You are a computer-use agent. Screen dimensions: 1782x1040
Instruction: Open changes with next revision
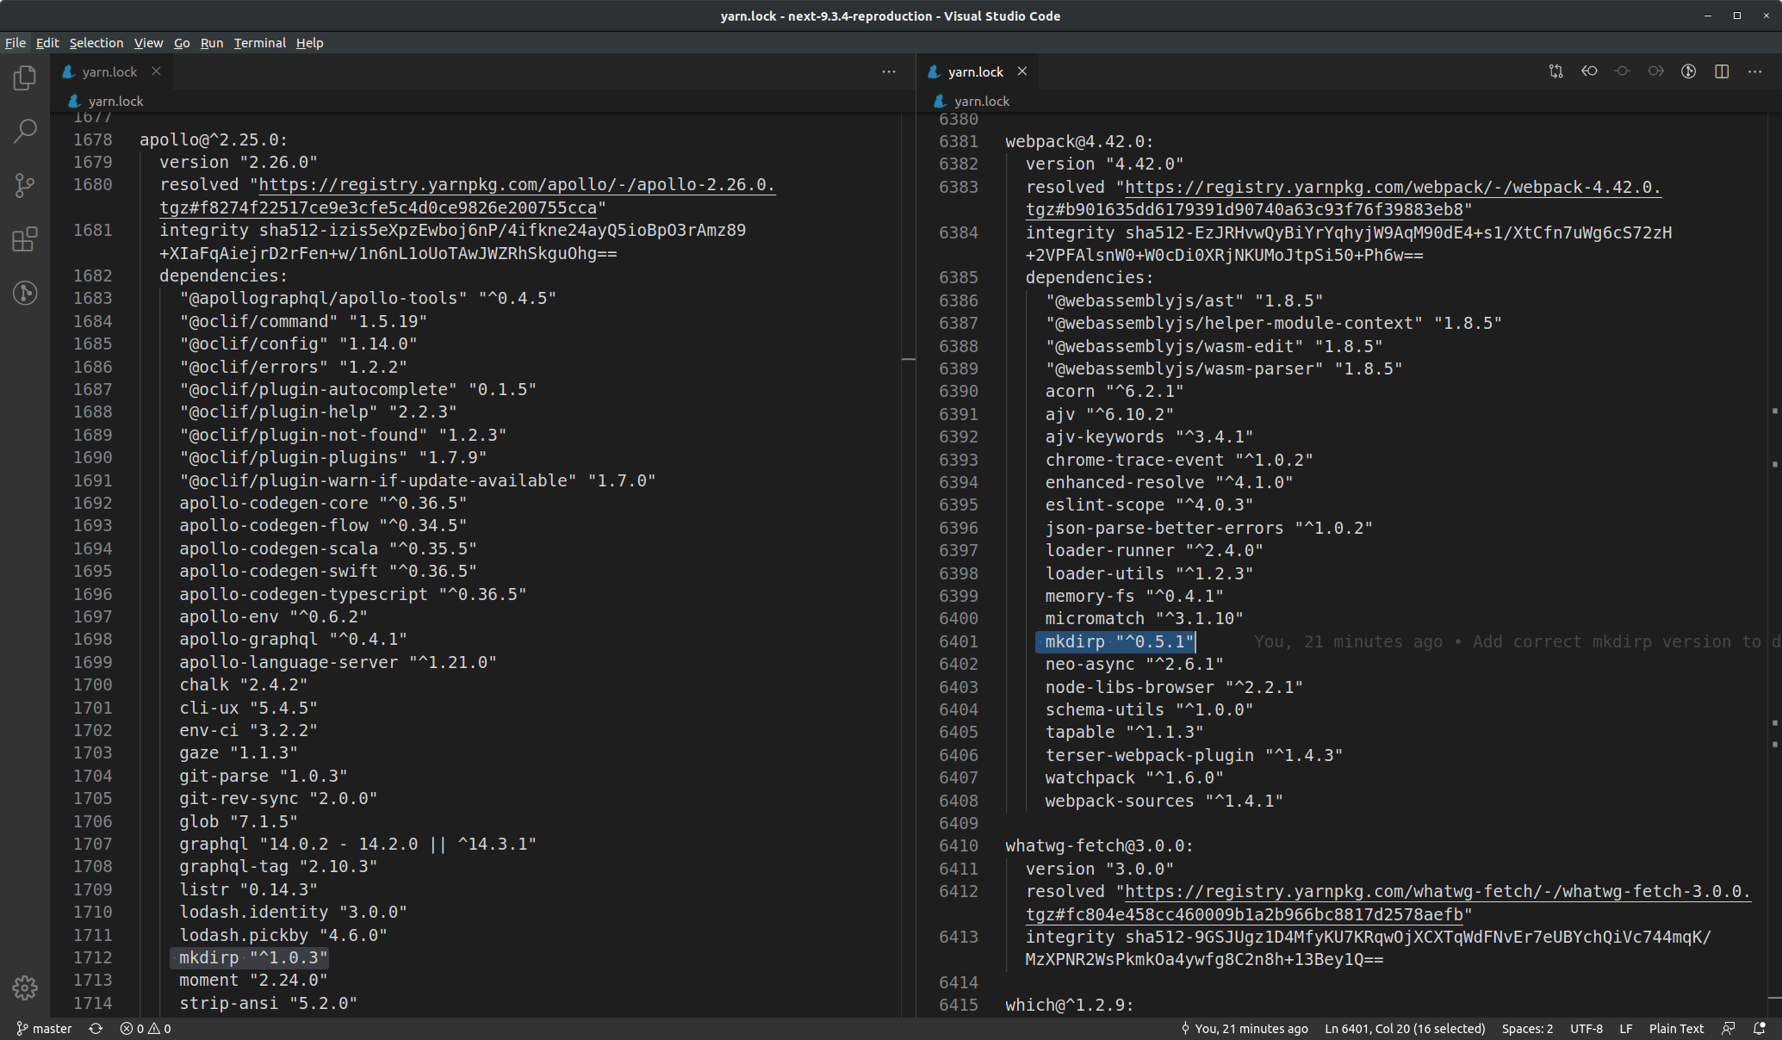point(1655,71)
